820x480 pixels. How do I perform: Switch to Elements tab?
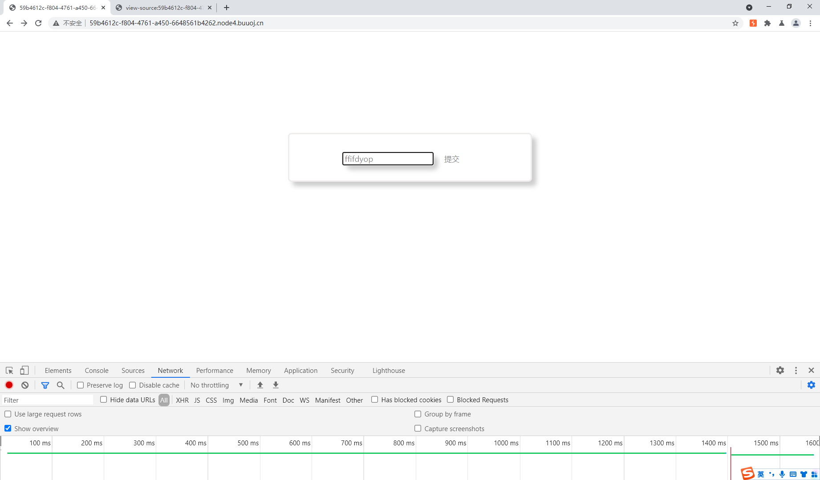pos(58,370)
